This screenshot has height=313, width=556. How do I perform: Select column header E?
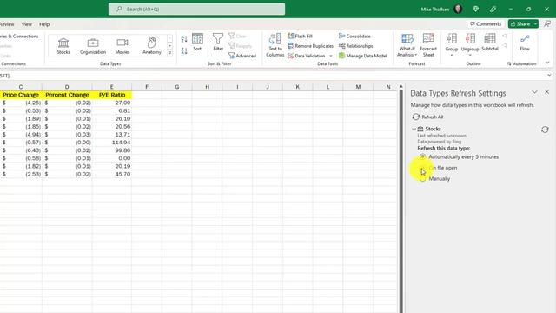point(112,87)
